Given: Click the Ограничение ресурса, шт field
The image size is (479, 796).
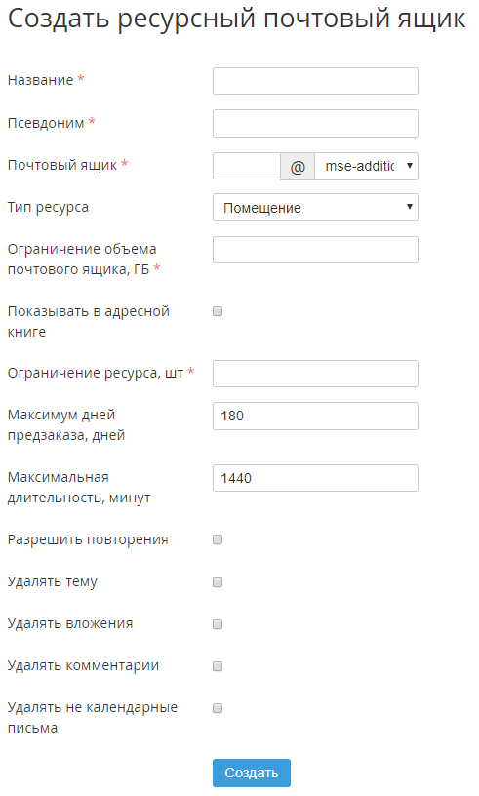Looking at the screenshot, I should click(315, 374).
